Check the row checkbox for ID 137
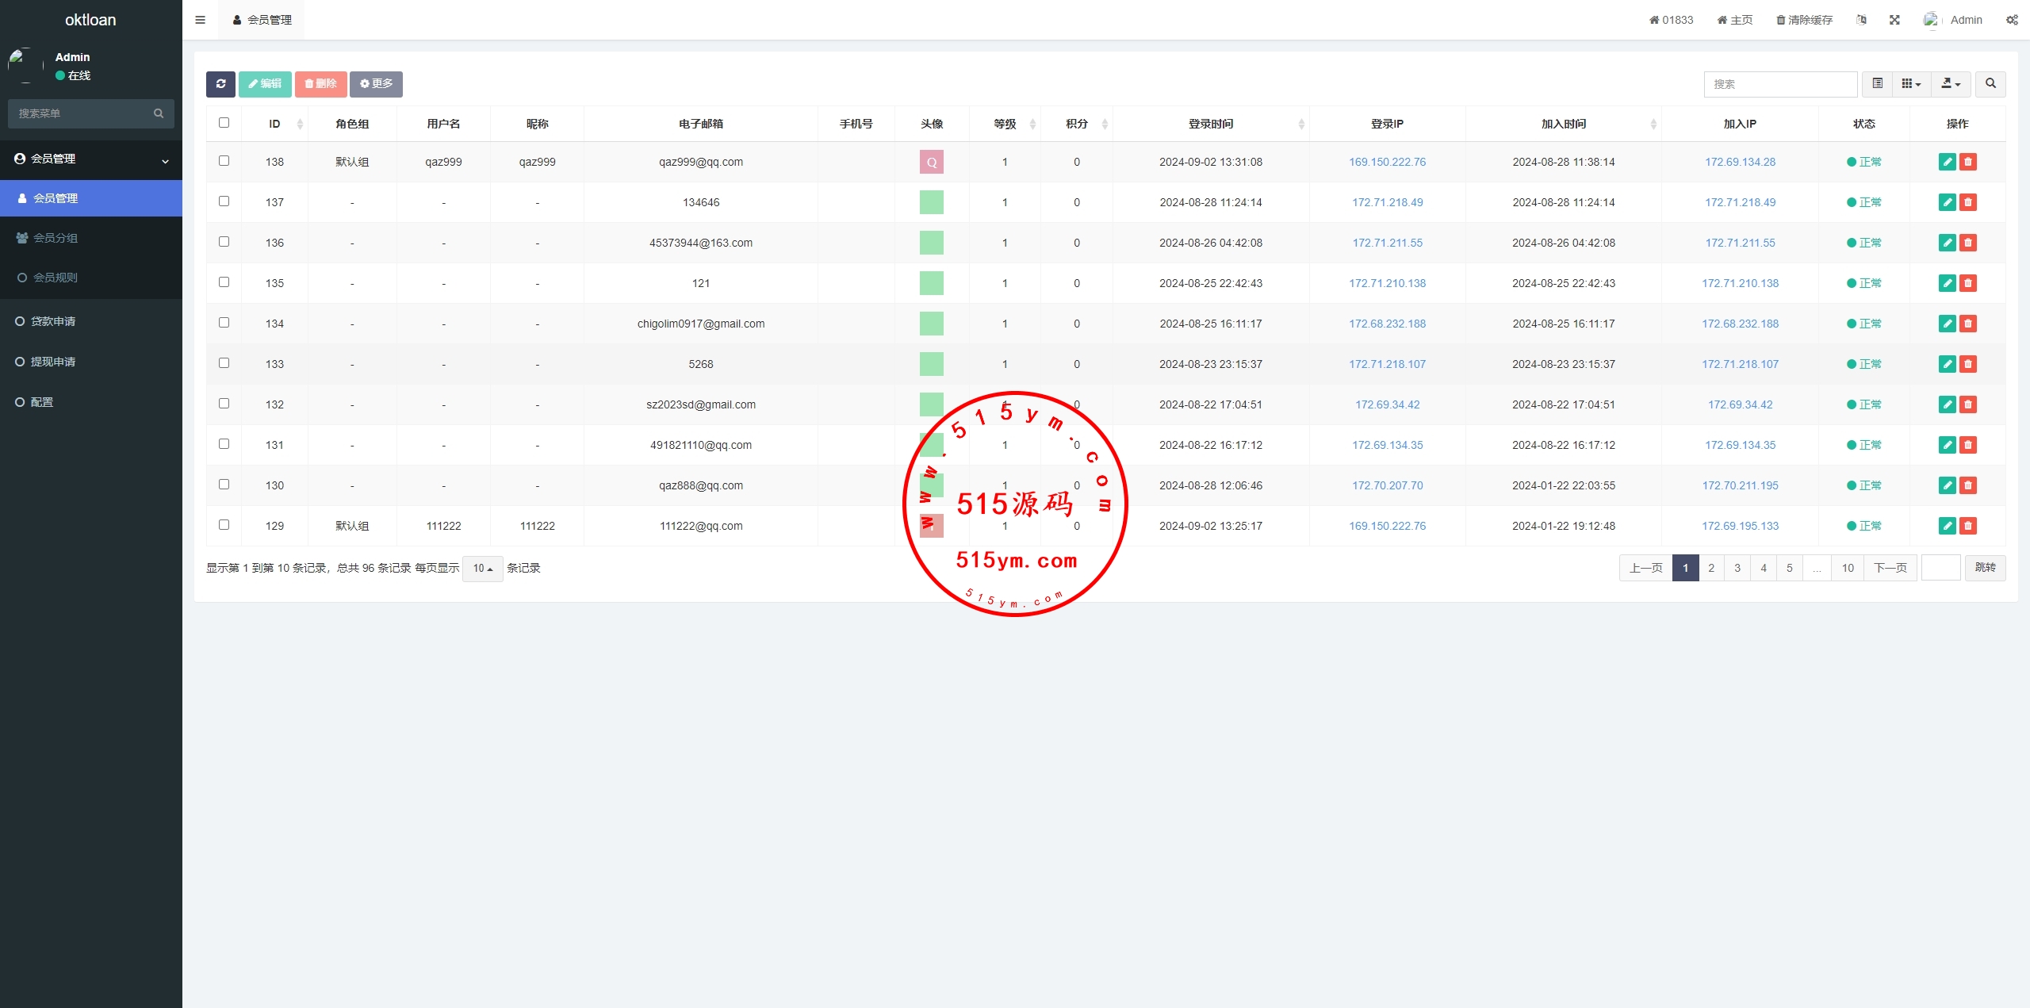This screenshot has width=2030, height=1008. (224, 201)
